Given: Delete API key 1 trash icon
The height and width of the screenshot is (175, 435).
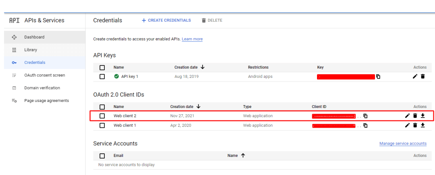Looking at the screenshot, I should pyautogui.click(x=423, y=77).
